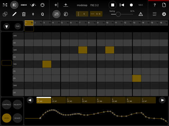Open the help question mark
The height and width of the screenshot is (126, 169).
(155, 5)
